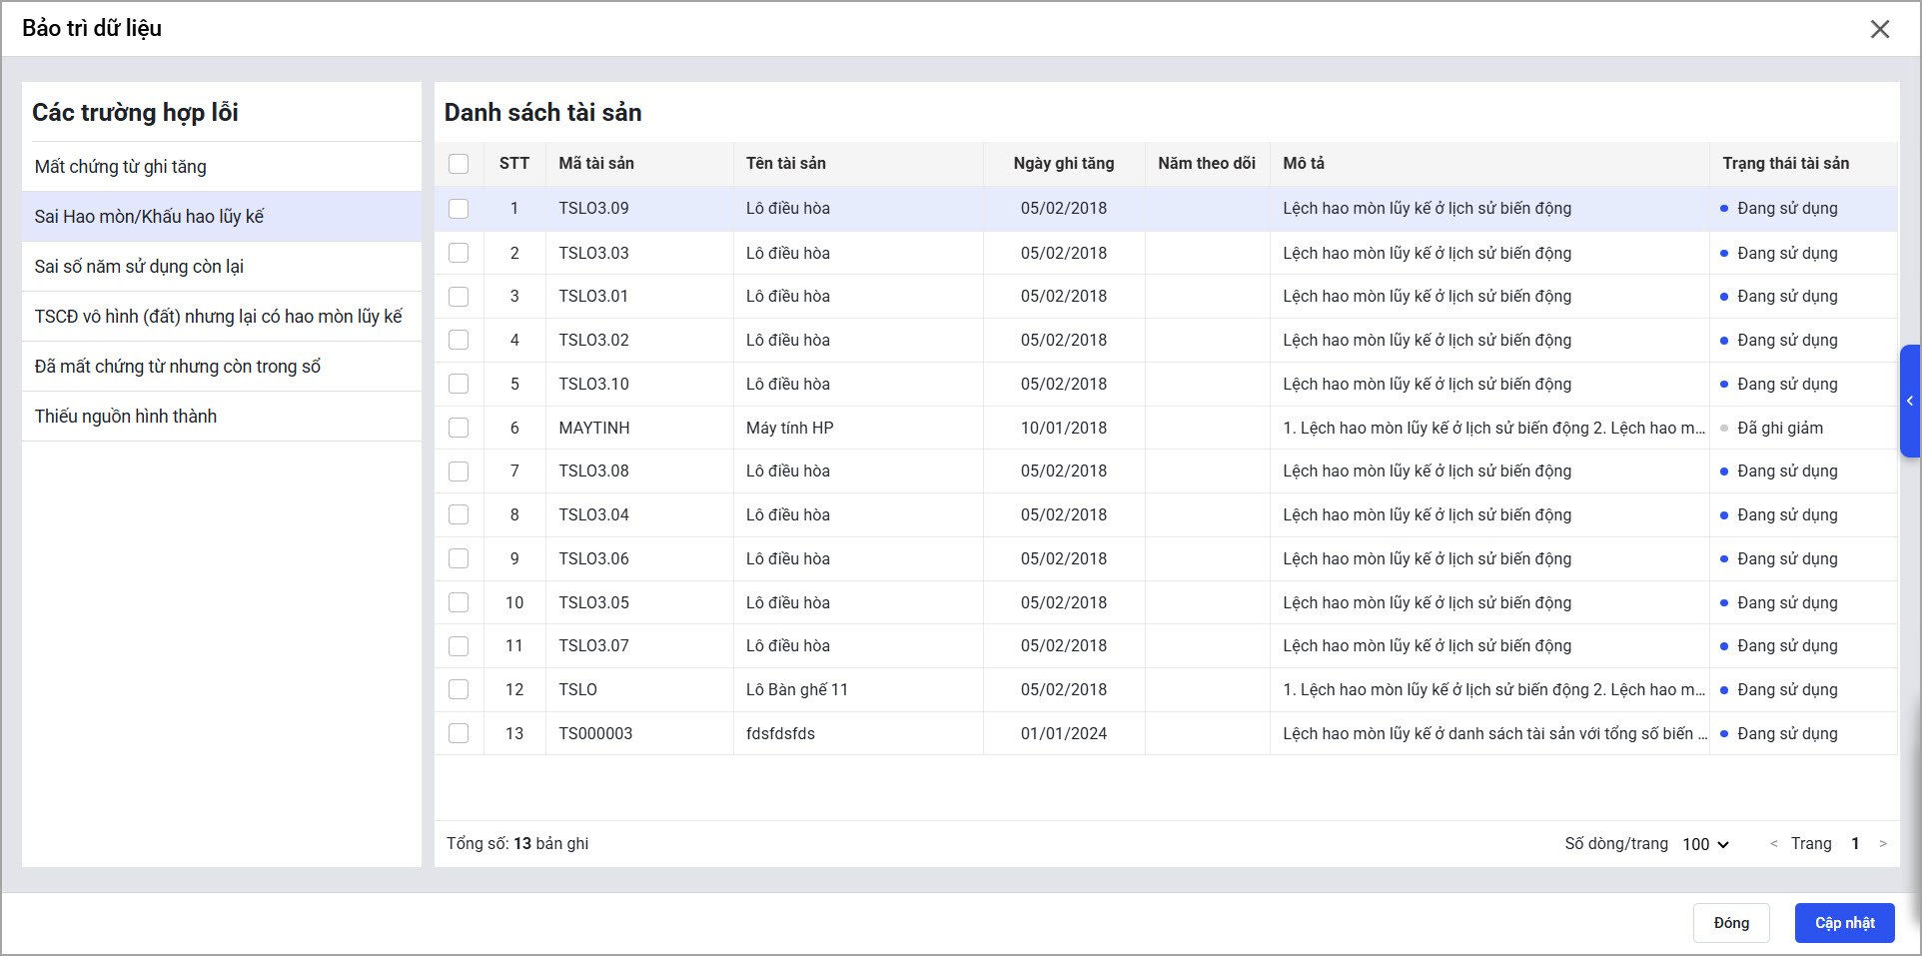Check the row for MAYTINH asset

click(x=459, y=428)
